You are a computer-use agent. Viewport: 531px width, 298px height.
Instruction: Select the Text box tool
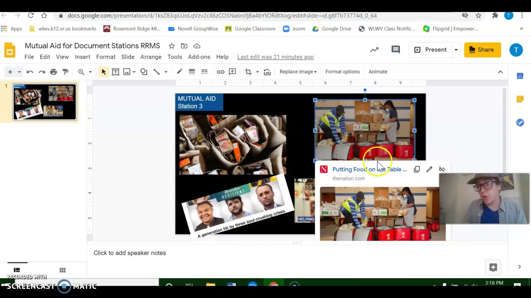tap(115, 72)
